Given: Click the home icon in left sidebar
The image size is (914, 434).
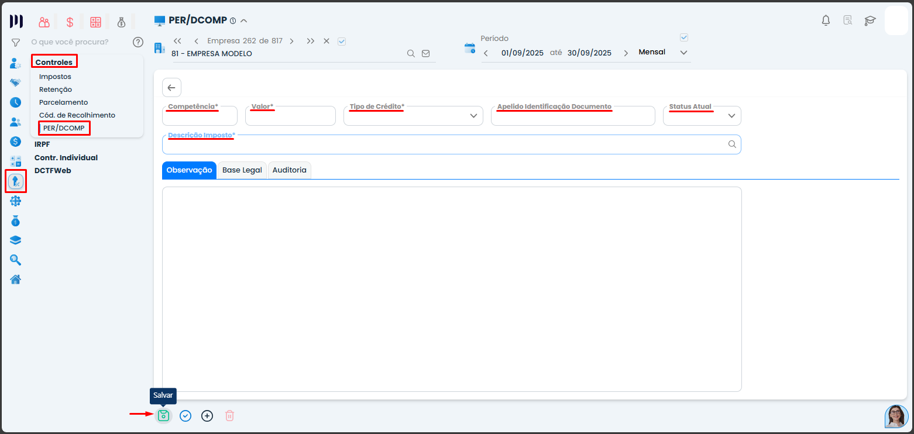Looking at the screenshot, I should 16,279.
